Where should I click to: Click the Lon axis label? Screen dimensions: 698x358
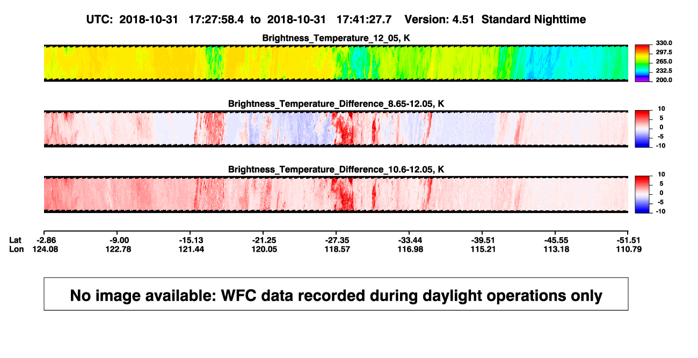(x=16, y=249)
